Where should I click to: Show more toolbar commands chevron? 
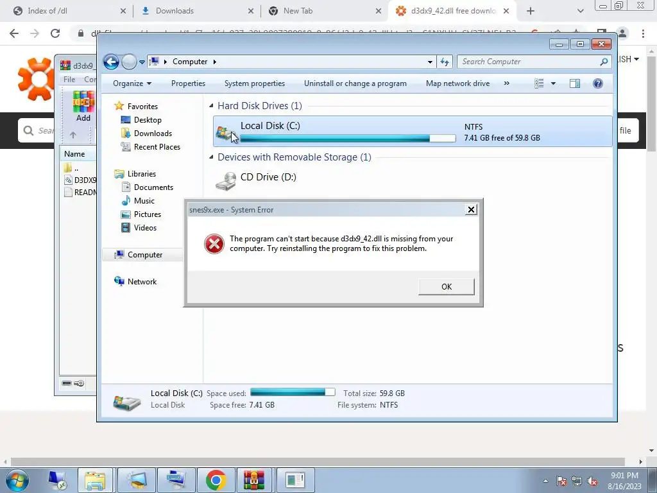point(507,83)
